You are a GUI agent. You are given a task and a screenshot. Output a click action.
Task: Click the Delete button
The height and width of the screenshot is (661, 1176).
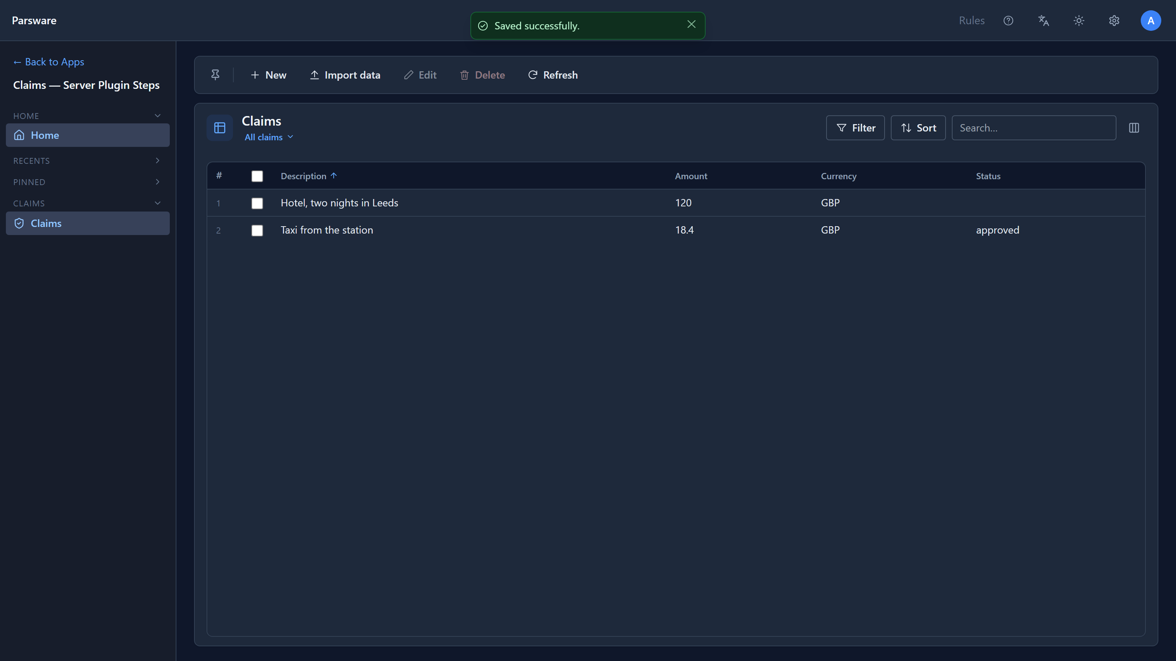coord(482,75)
